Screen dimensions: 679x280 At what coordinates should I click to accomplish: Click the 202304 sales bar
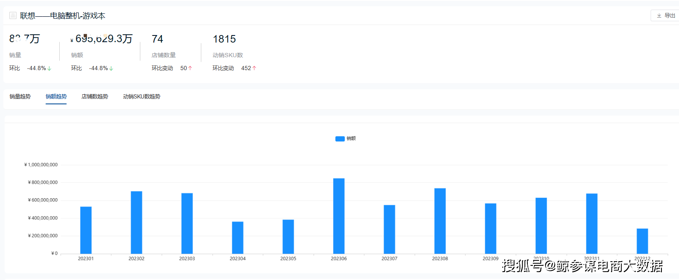pos(238,238)
